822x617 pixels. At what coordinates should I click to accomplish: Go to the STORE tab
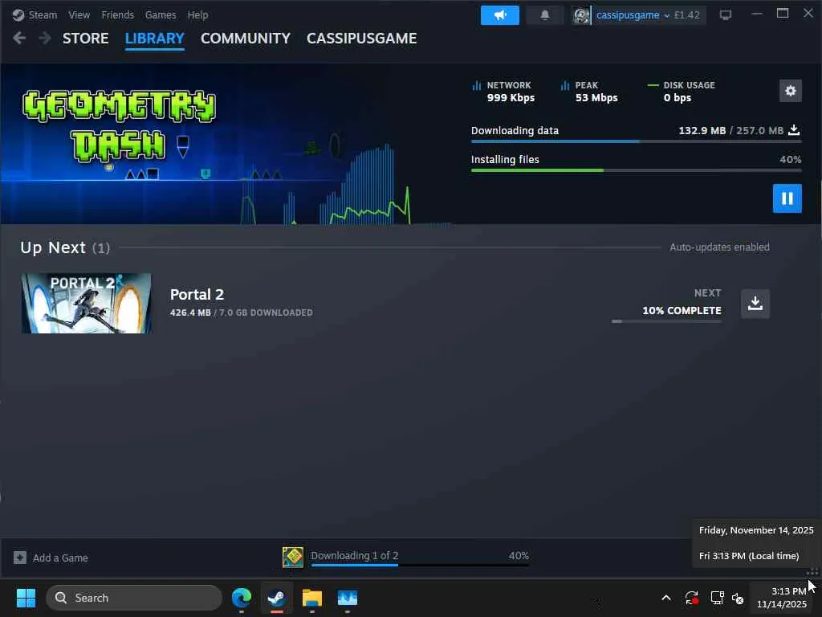[85, 39]
